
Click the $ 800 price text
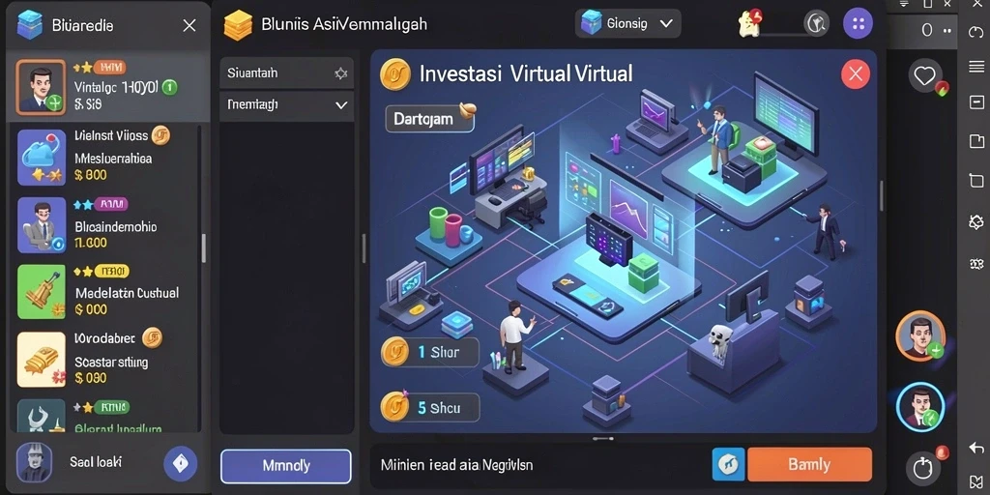coord(90,175)
